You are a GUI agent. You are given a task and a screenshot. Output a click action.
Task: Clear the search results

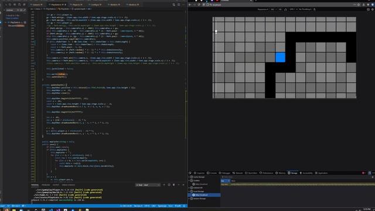pos(10,5)
